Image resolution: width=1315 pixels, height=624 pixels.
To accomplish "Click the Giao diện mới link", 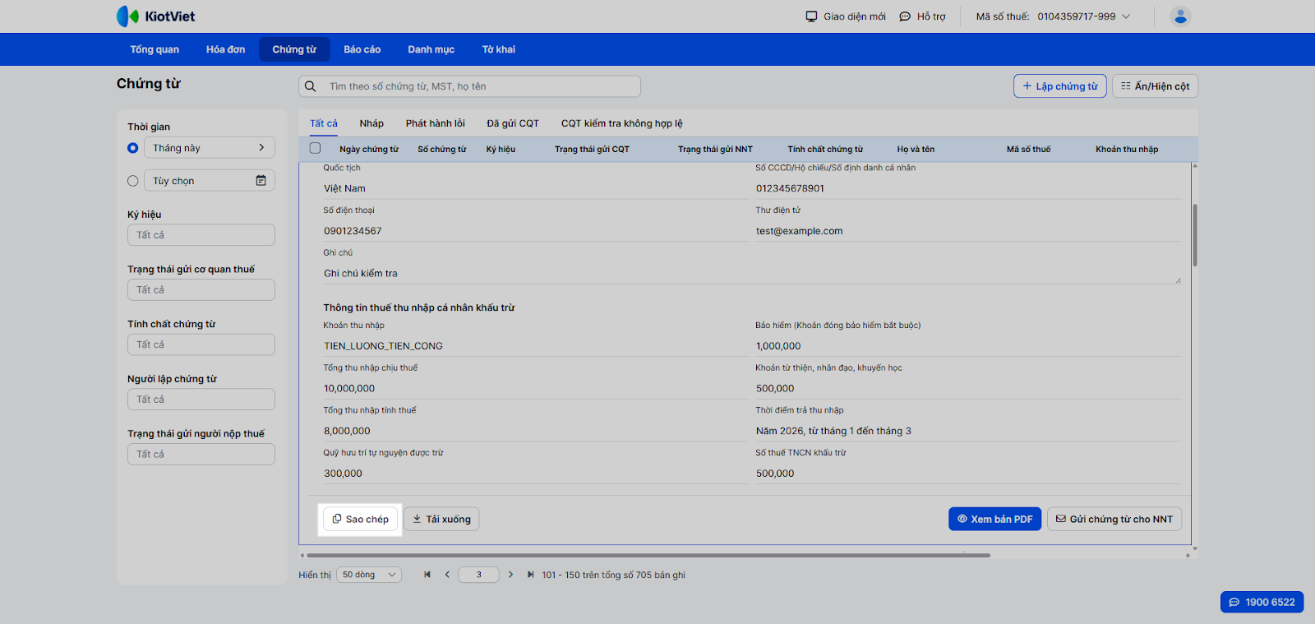I will [846, 16].
